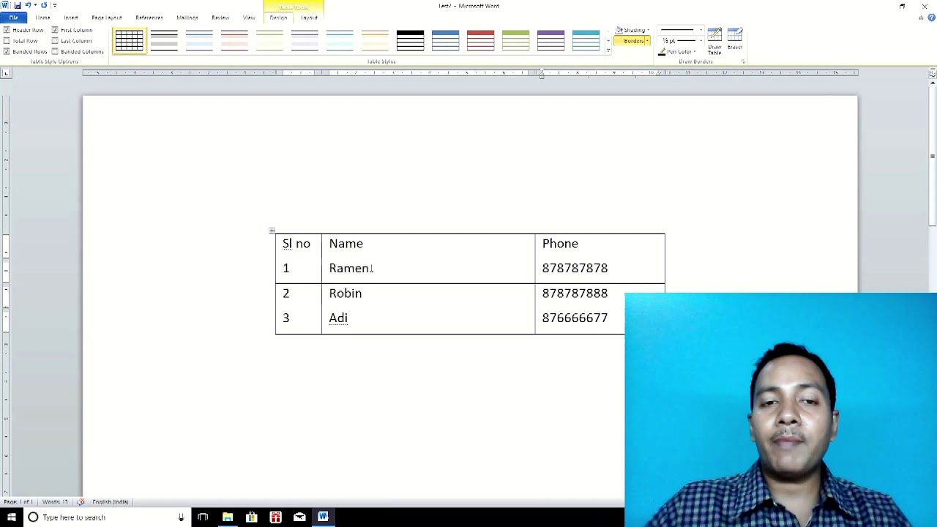Open the Mail app from the taskbar

click(x=299, y=517)
